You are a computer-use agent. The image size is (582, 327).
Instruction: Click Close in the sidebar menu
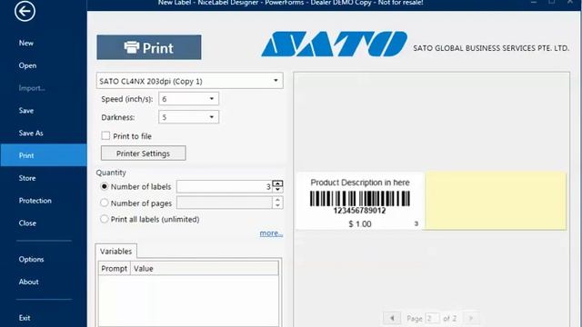pos(27,223)
